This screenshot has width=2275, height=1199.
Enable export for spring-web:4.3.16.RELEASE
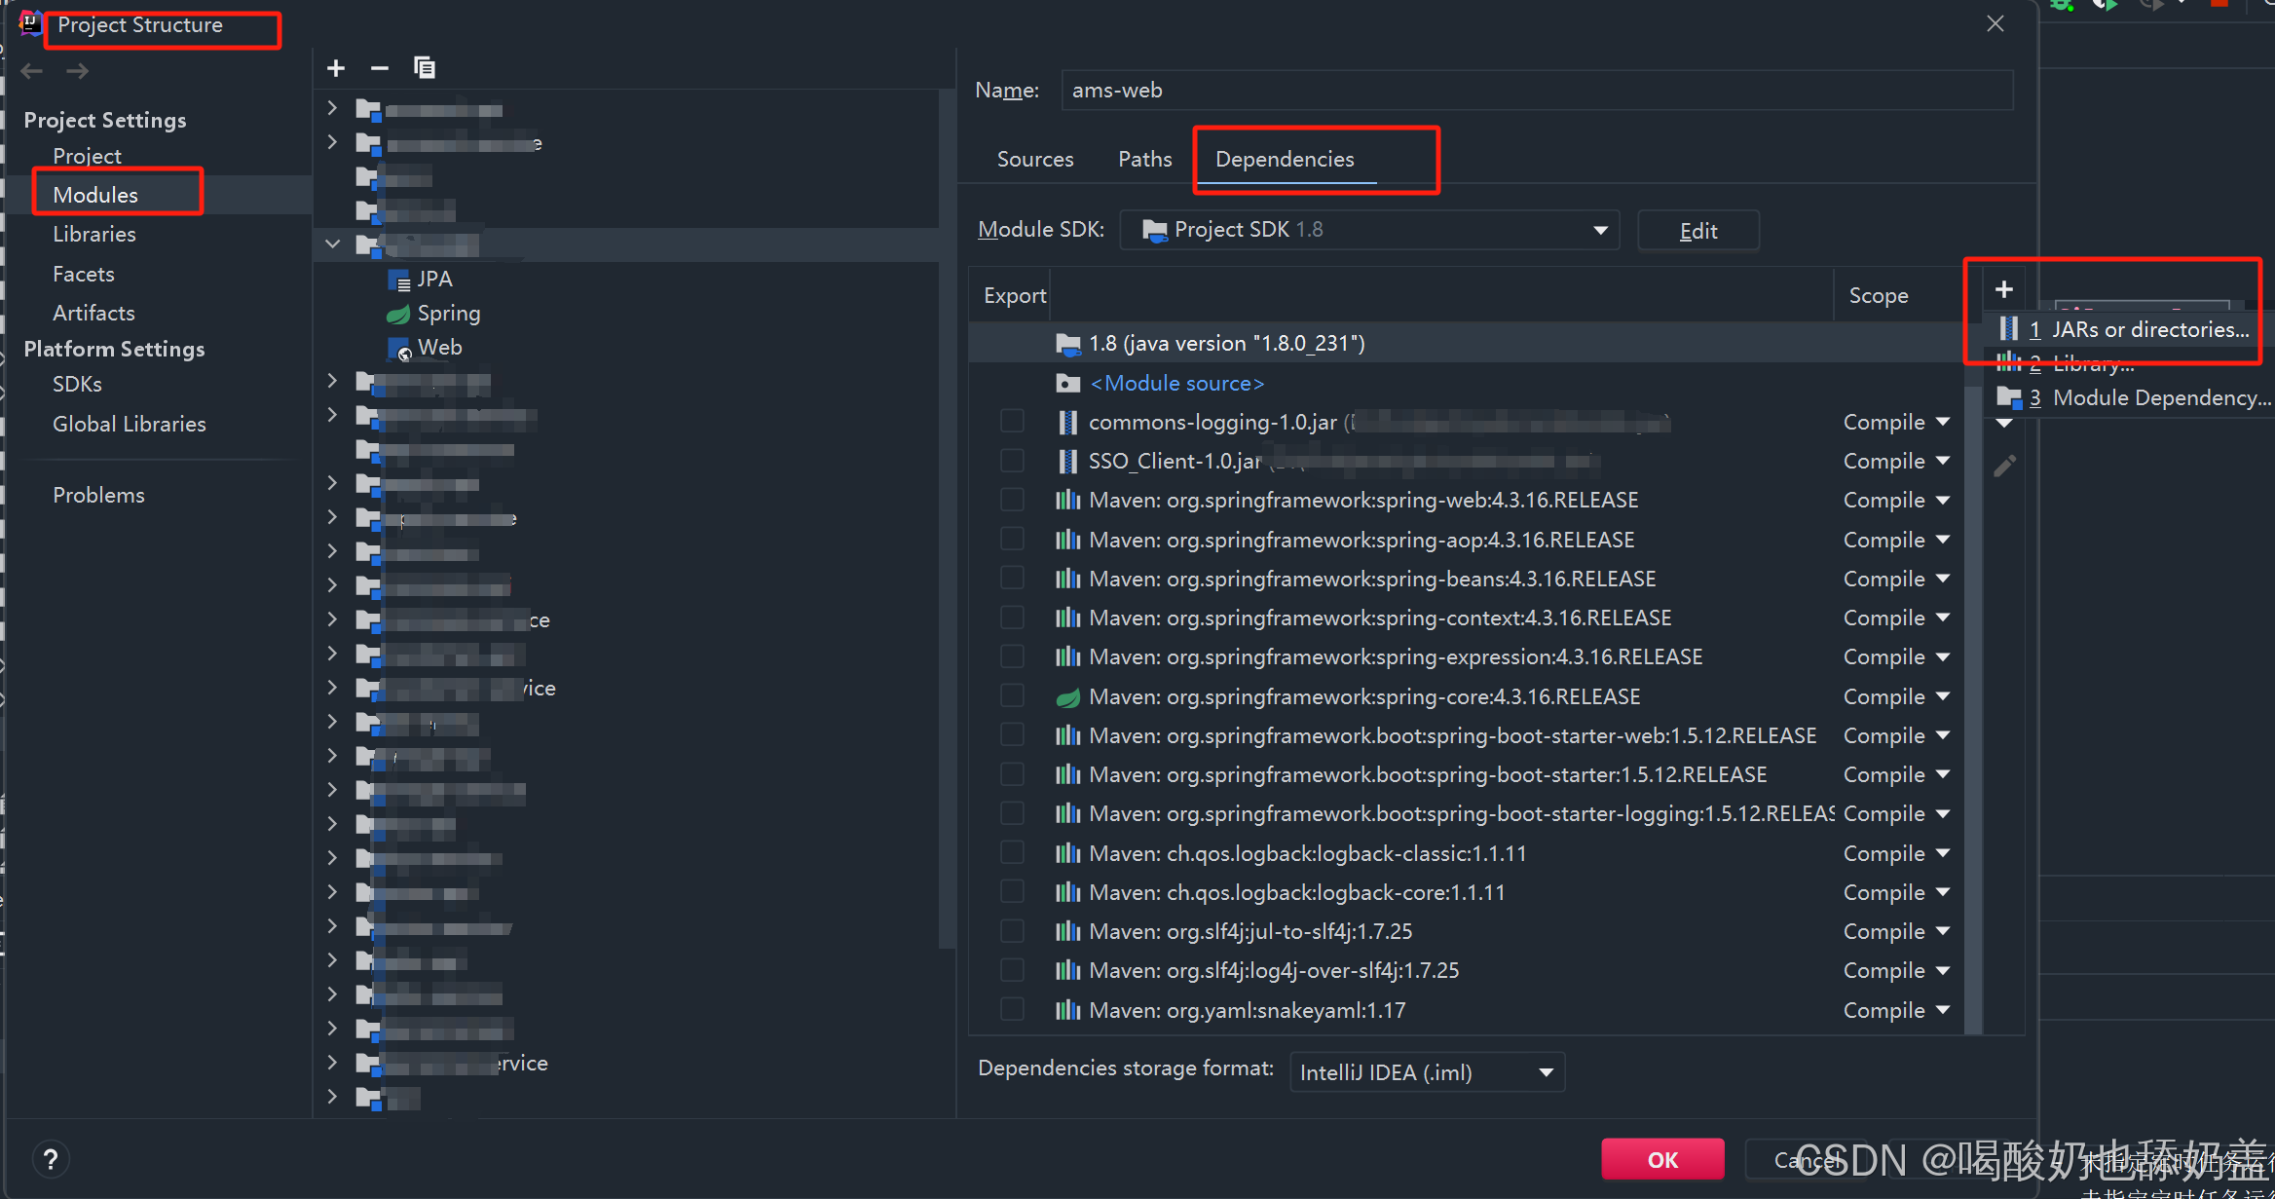tap(1012, 500)
